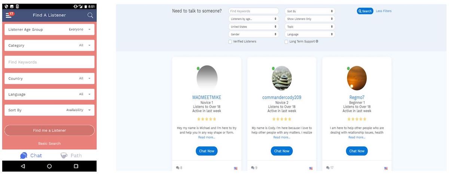
Task: Switch to the Chat tab
Action: point(31,155)
